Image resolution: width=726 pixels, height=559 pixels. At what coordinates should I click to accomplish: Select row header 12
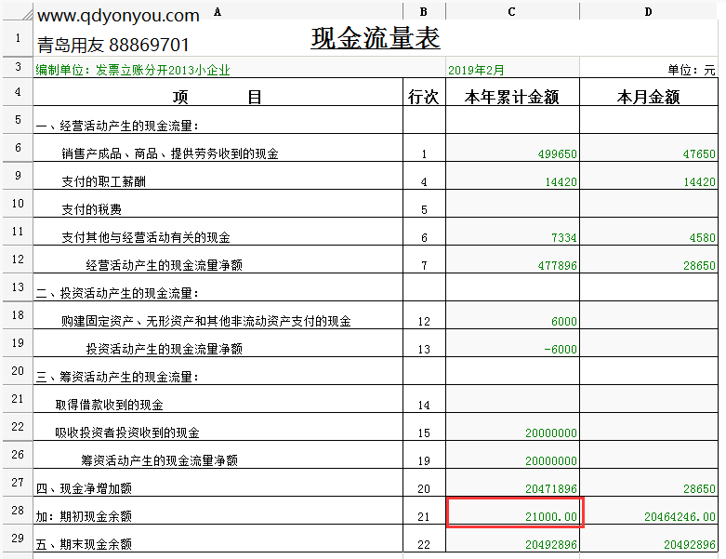click(18, 259)
